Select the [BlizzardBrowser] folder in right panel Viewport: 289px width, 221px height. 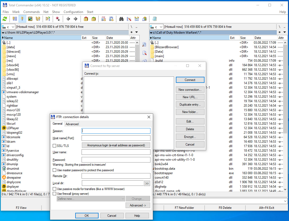click(166, 47)
